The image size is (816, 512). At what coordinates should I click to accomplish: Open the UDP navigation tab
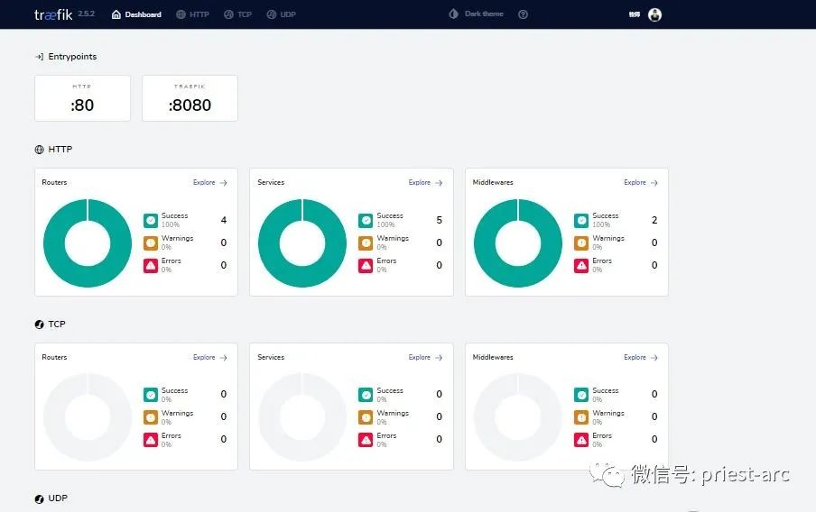coord(281,14)
